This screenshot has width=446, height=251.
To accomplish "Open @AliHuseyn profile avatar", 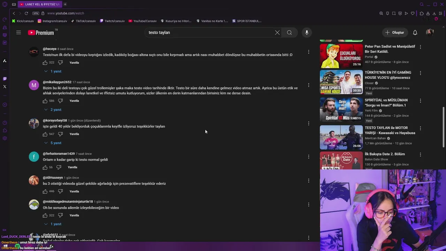I will click(x=34, y=180).
